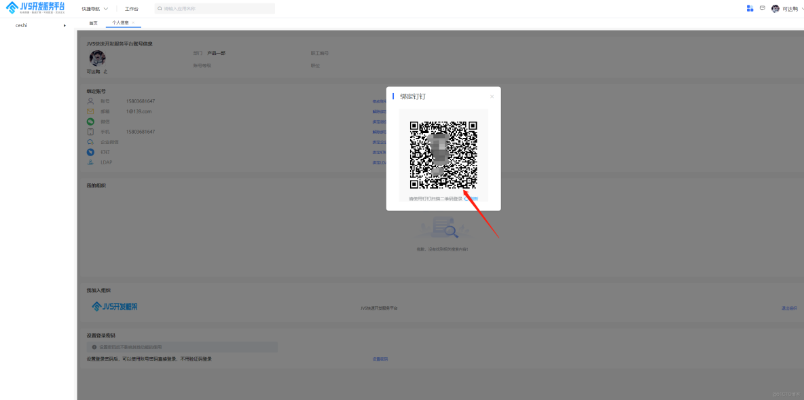Click the LDAP row bind link

coord(379,163)
